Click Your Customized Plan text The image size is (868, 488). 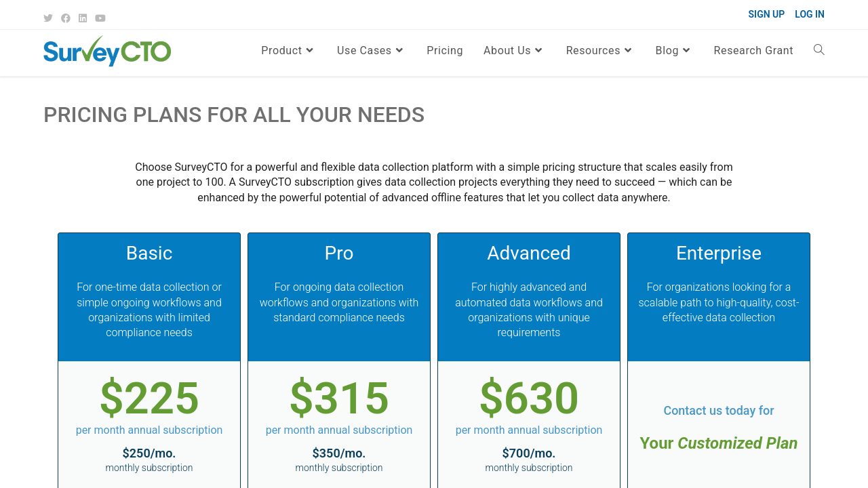click(x=719, y=443)
